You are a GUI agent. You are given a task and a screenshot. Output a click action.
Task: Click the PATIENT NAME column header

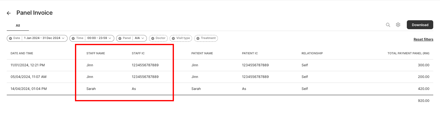(202, 53)
